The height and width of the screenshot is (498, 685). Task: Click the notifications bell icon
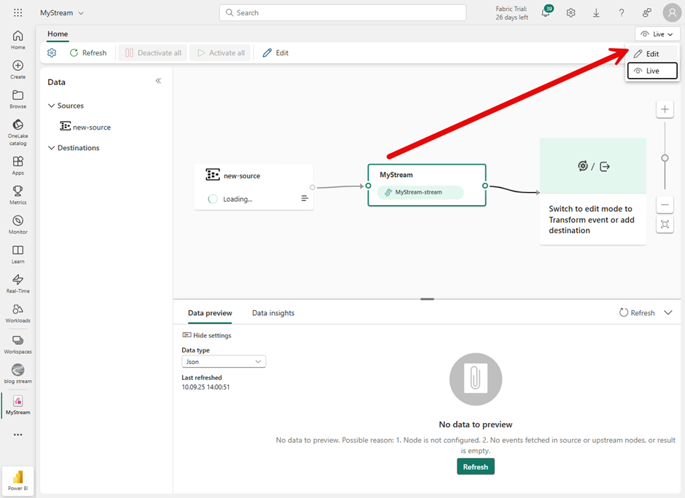point(547,13)
